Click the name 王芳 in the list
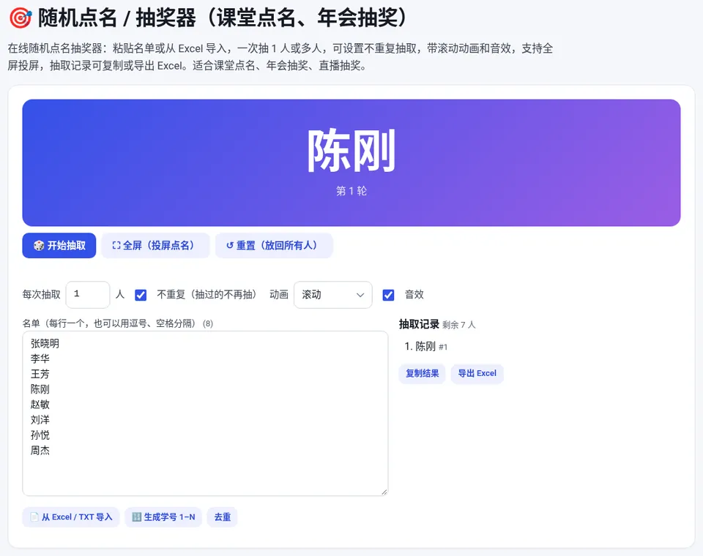 40,374
